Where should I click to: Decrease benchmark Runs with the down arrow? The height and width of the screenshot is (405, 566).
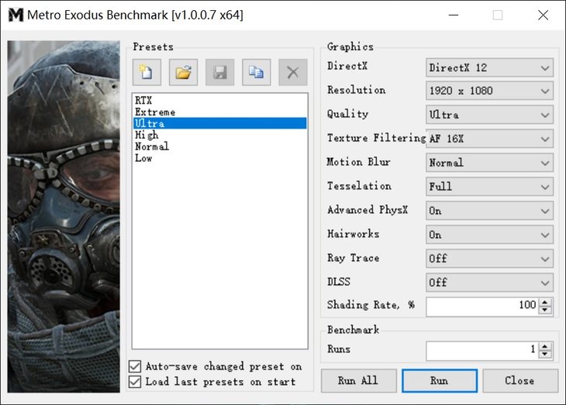pyautogui.click(x=545, y=355)
